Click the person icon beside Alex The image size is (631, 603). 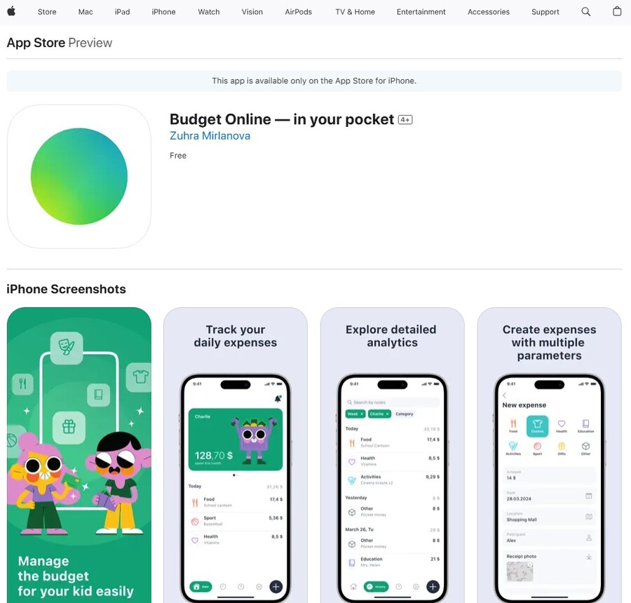(x=589, y=537)
